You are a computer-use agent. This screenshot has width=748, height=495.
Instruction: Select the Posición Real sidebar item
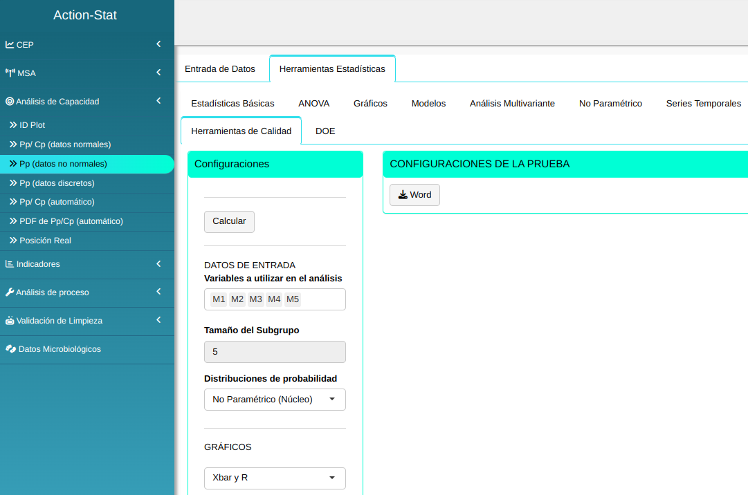tap(45, 241)
